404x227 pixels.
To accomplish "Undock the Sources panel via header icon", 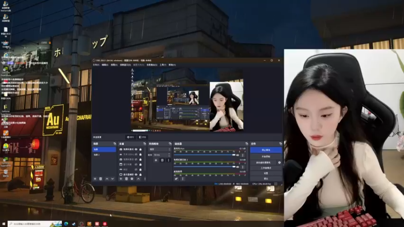I will click(144, 144).
